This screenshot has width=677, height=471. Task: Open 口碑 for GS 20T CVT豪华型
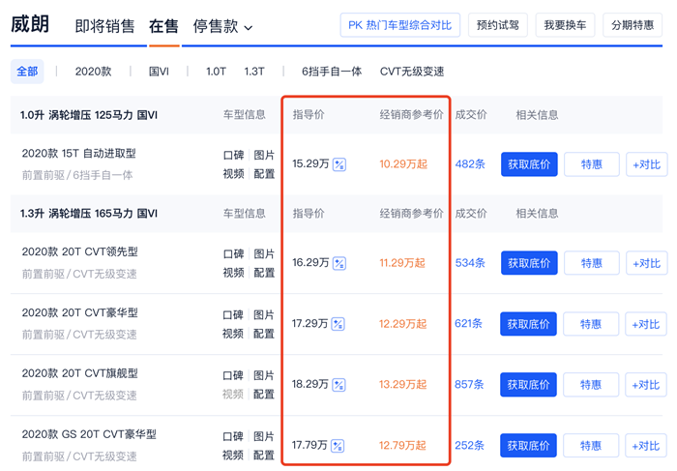point(233,436)
